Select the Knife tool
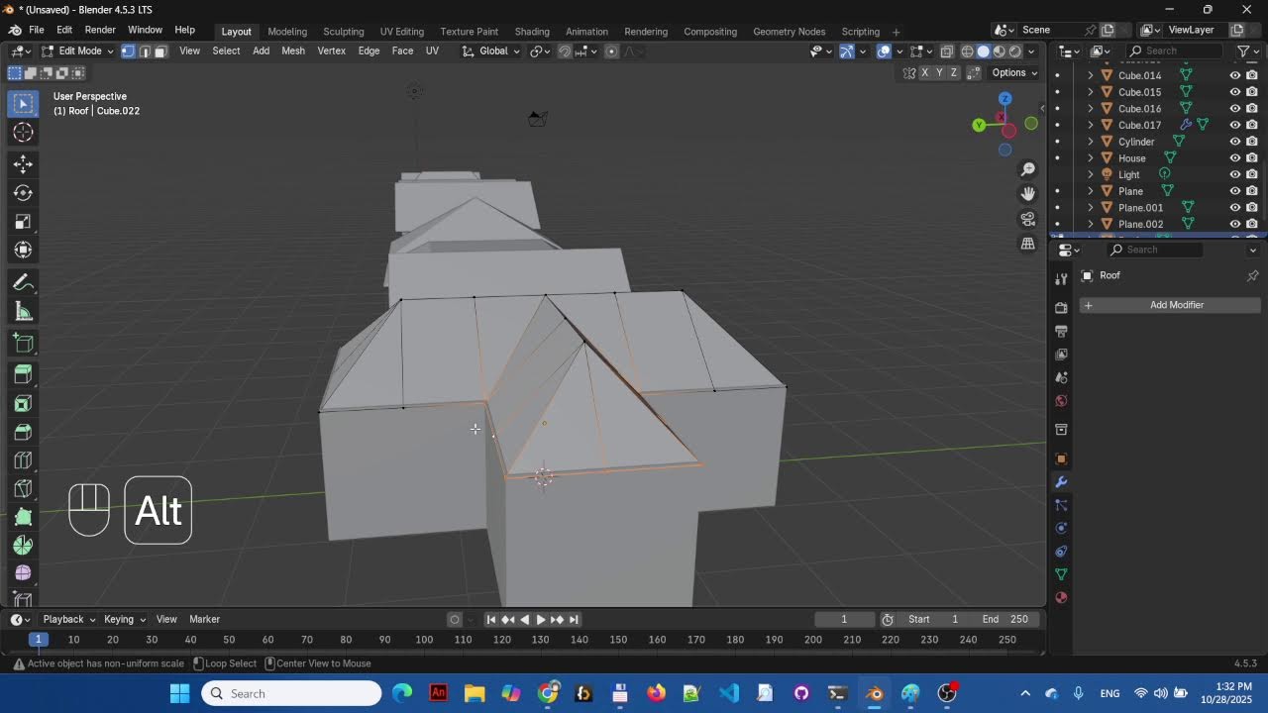Viewport: 1268px width, 713px height. pos(23,489)
